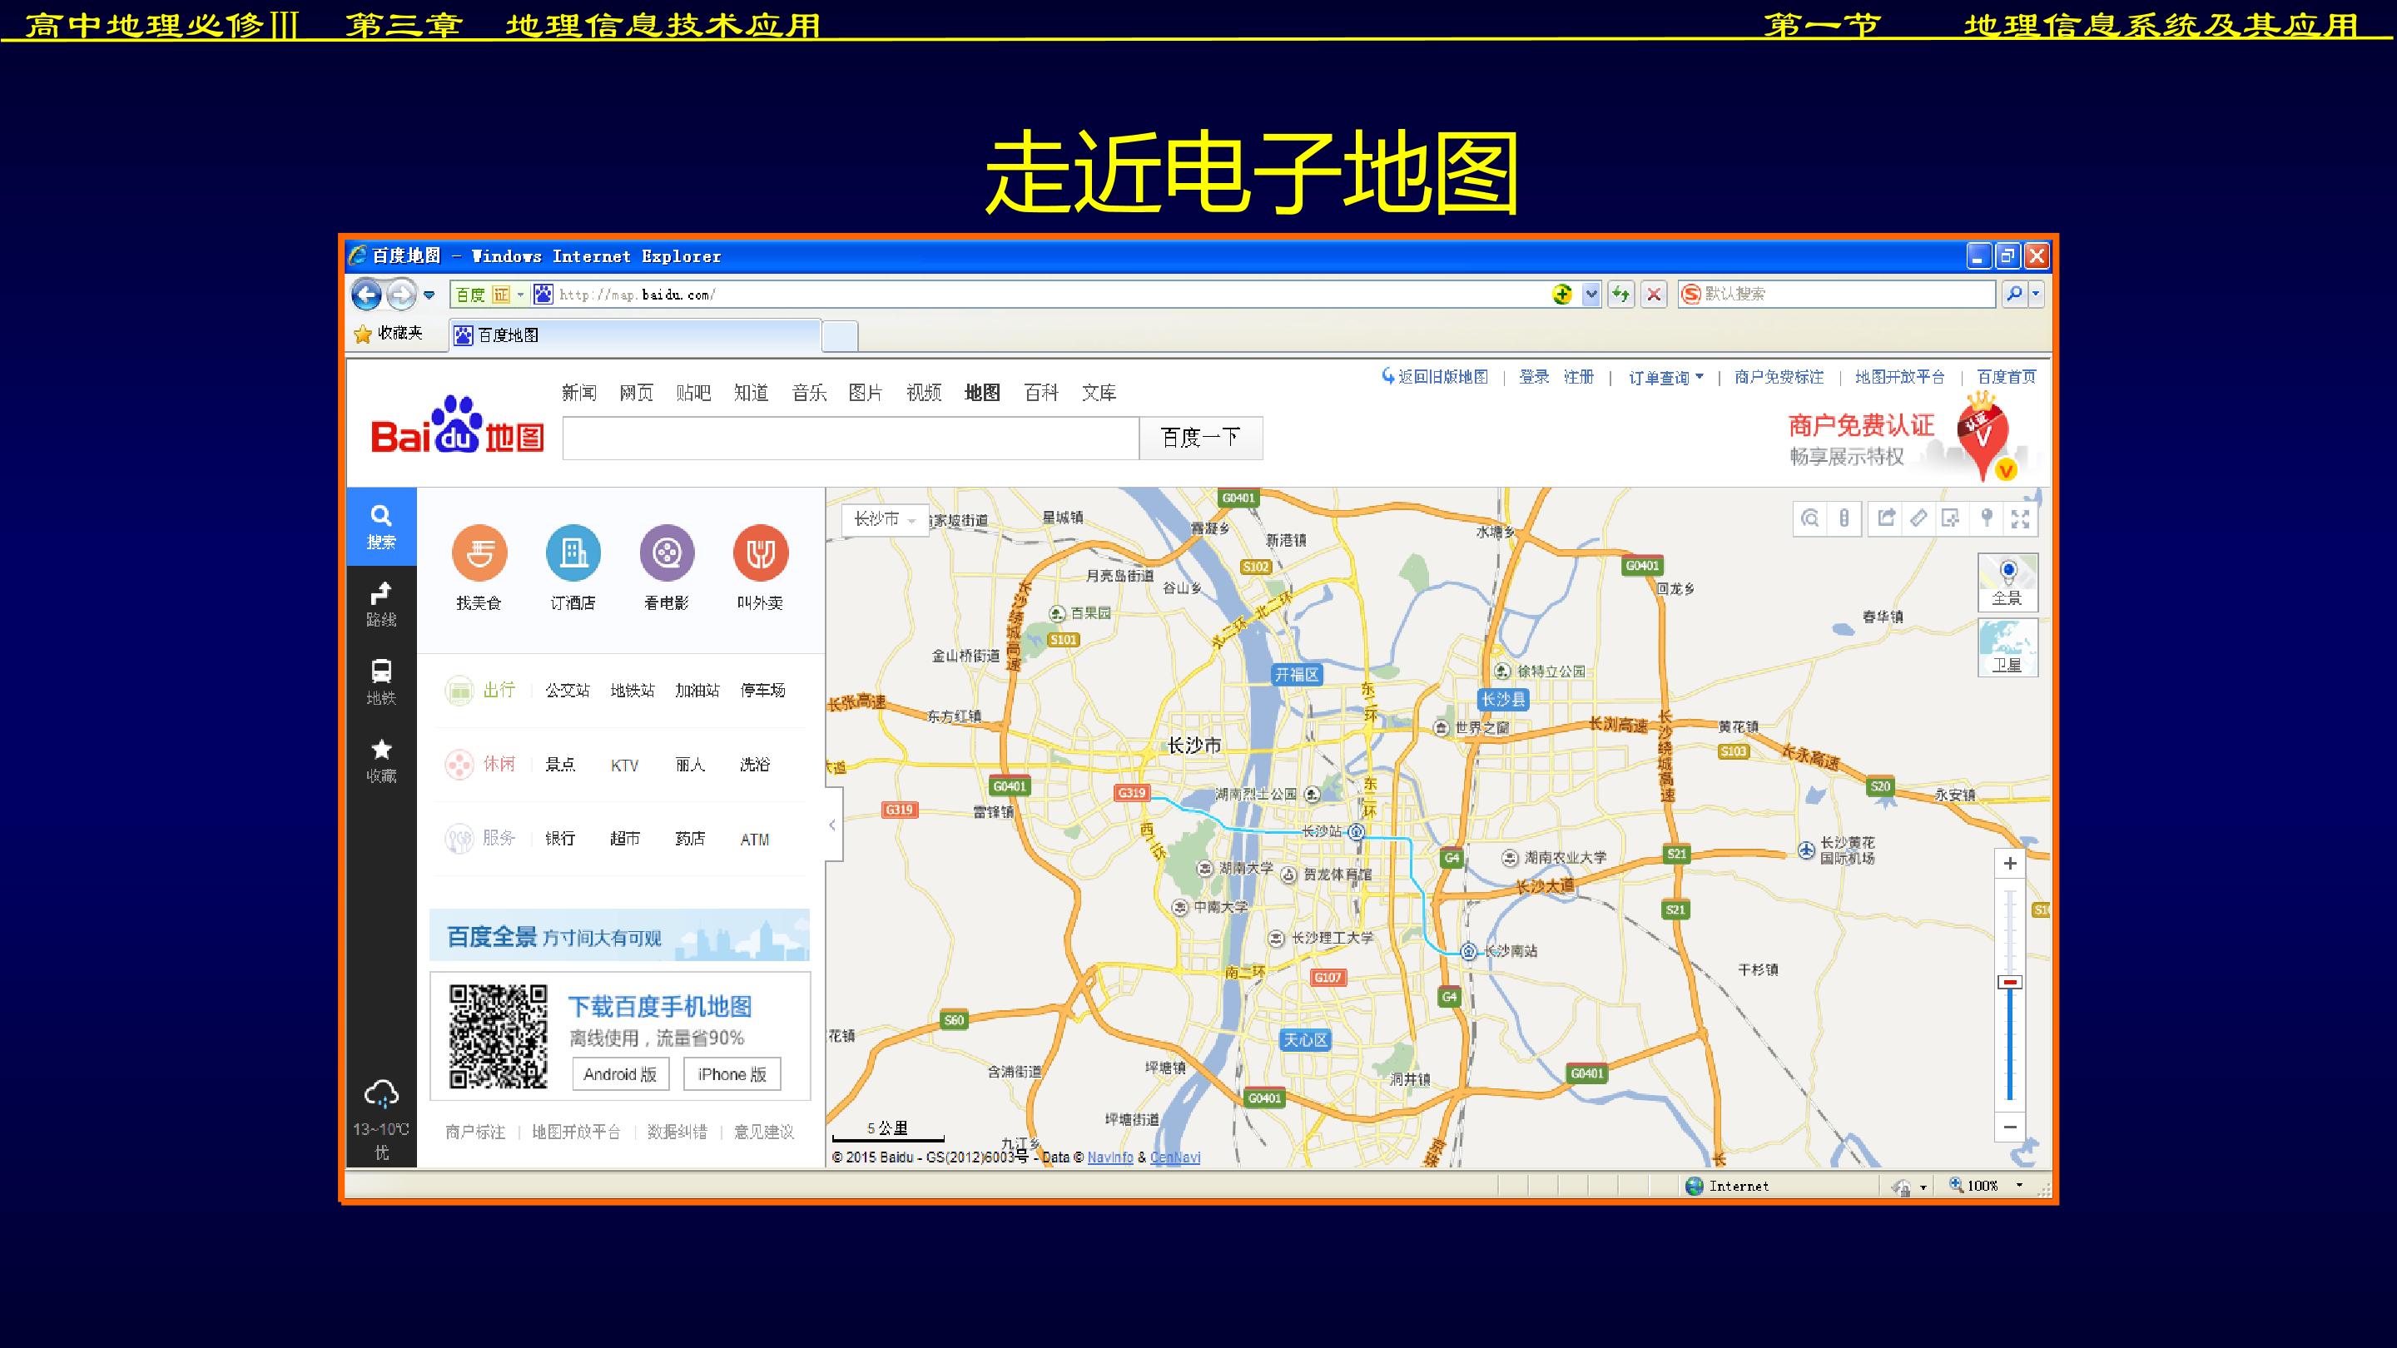This screenshot has height=1348, width=2397.
Task: Toggle the 卫星 satellite map view
Action: coord(2008,647)
